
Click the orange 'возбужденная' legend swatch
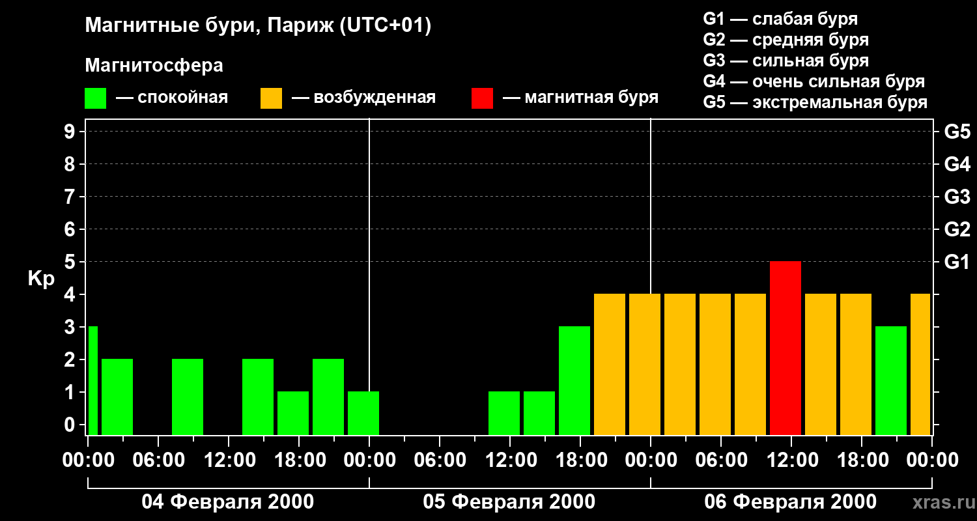pyautogui.click(x=271, y=98)
